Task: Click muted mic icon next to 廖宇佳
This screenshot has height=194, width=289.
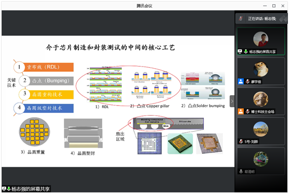Action: [x=247, y=81]
